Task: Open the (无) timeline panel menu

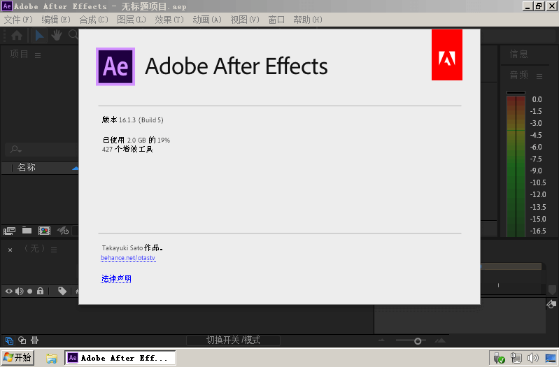Action: (x=54, y=250)
